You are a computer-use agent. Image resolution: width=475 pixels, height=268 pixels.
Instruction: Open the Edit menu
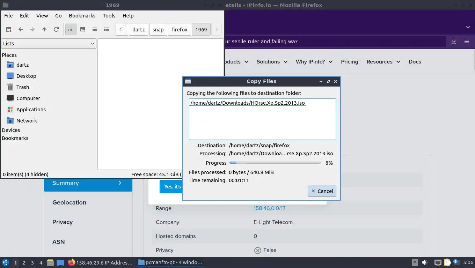click(x=24, y=16)
